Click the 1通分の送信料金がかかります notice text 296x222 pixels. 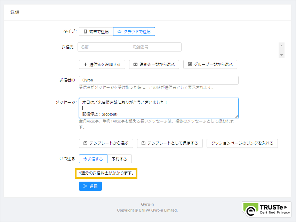tap(106, 173)
